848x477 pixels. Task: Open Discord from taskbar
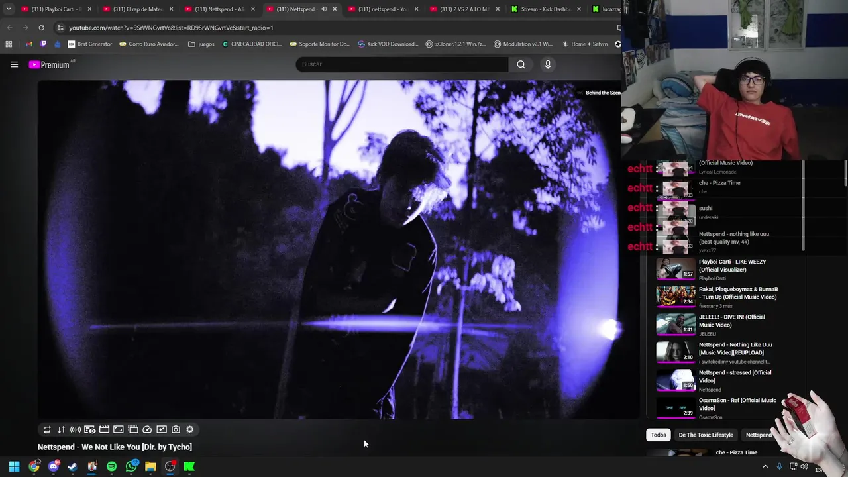[54, 466]
